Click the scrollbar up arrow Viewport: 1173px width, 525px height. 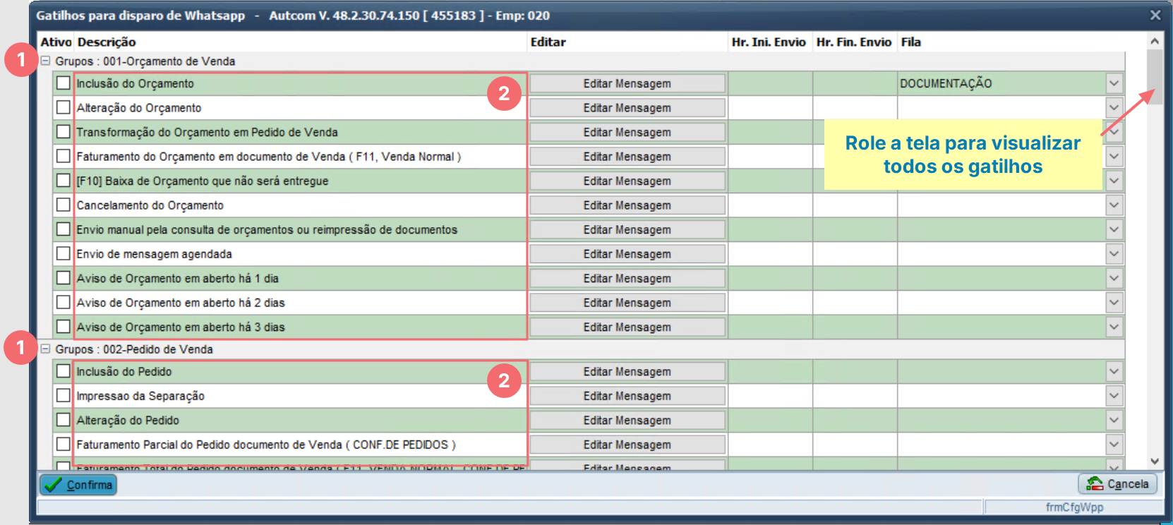(1155, 41)
